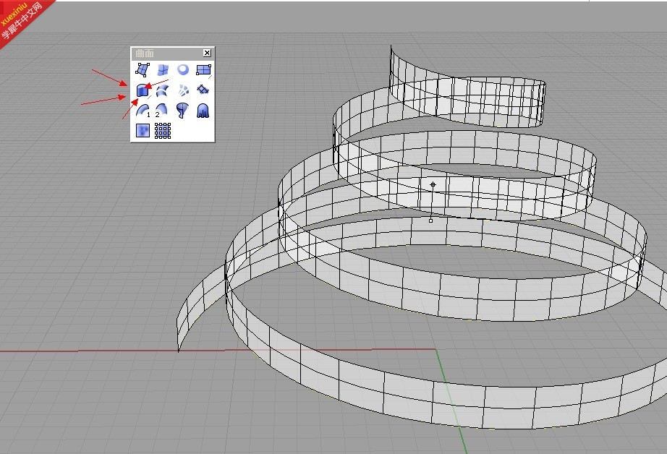Close the 曲面 floating toolbar
This screenshot has height=454, width=667.
point(207,53)
